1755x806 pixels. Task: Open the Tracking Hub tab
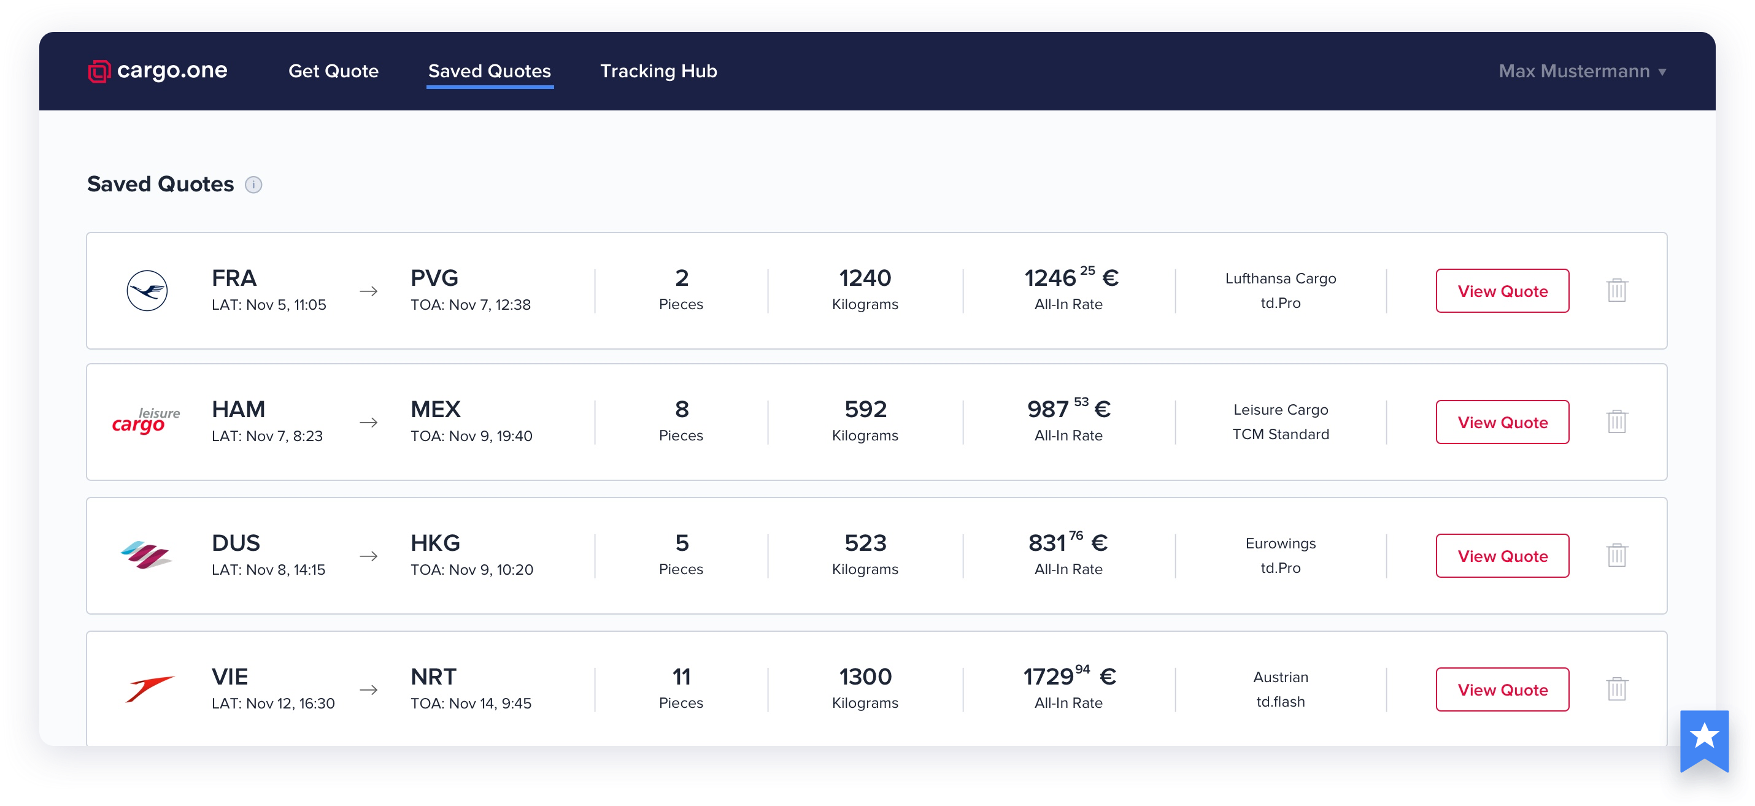point(658,71)
